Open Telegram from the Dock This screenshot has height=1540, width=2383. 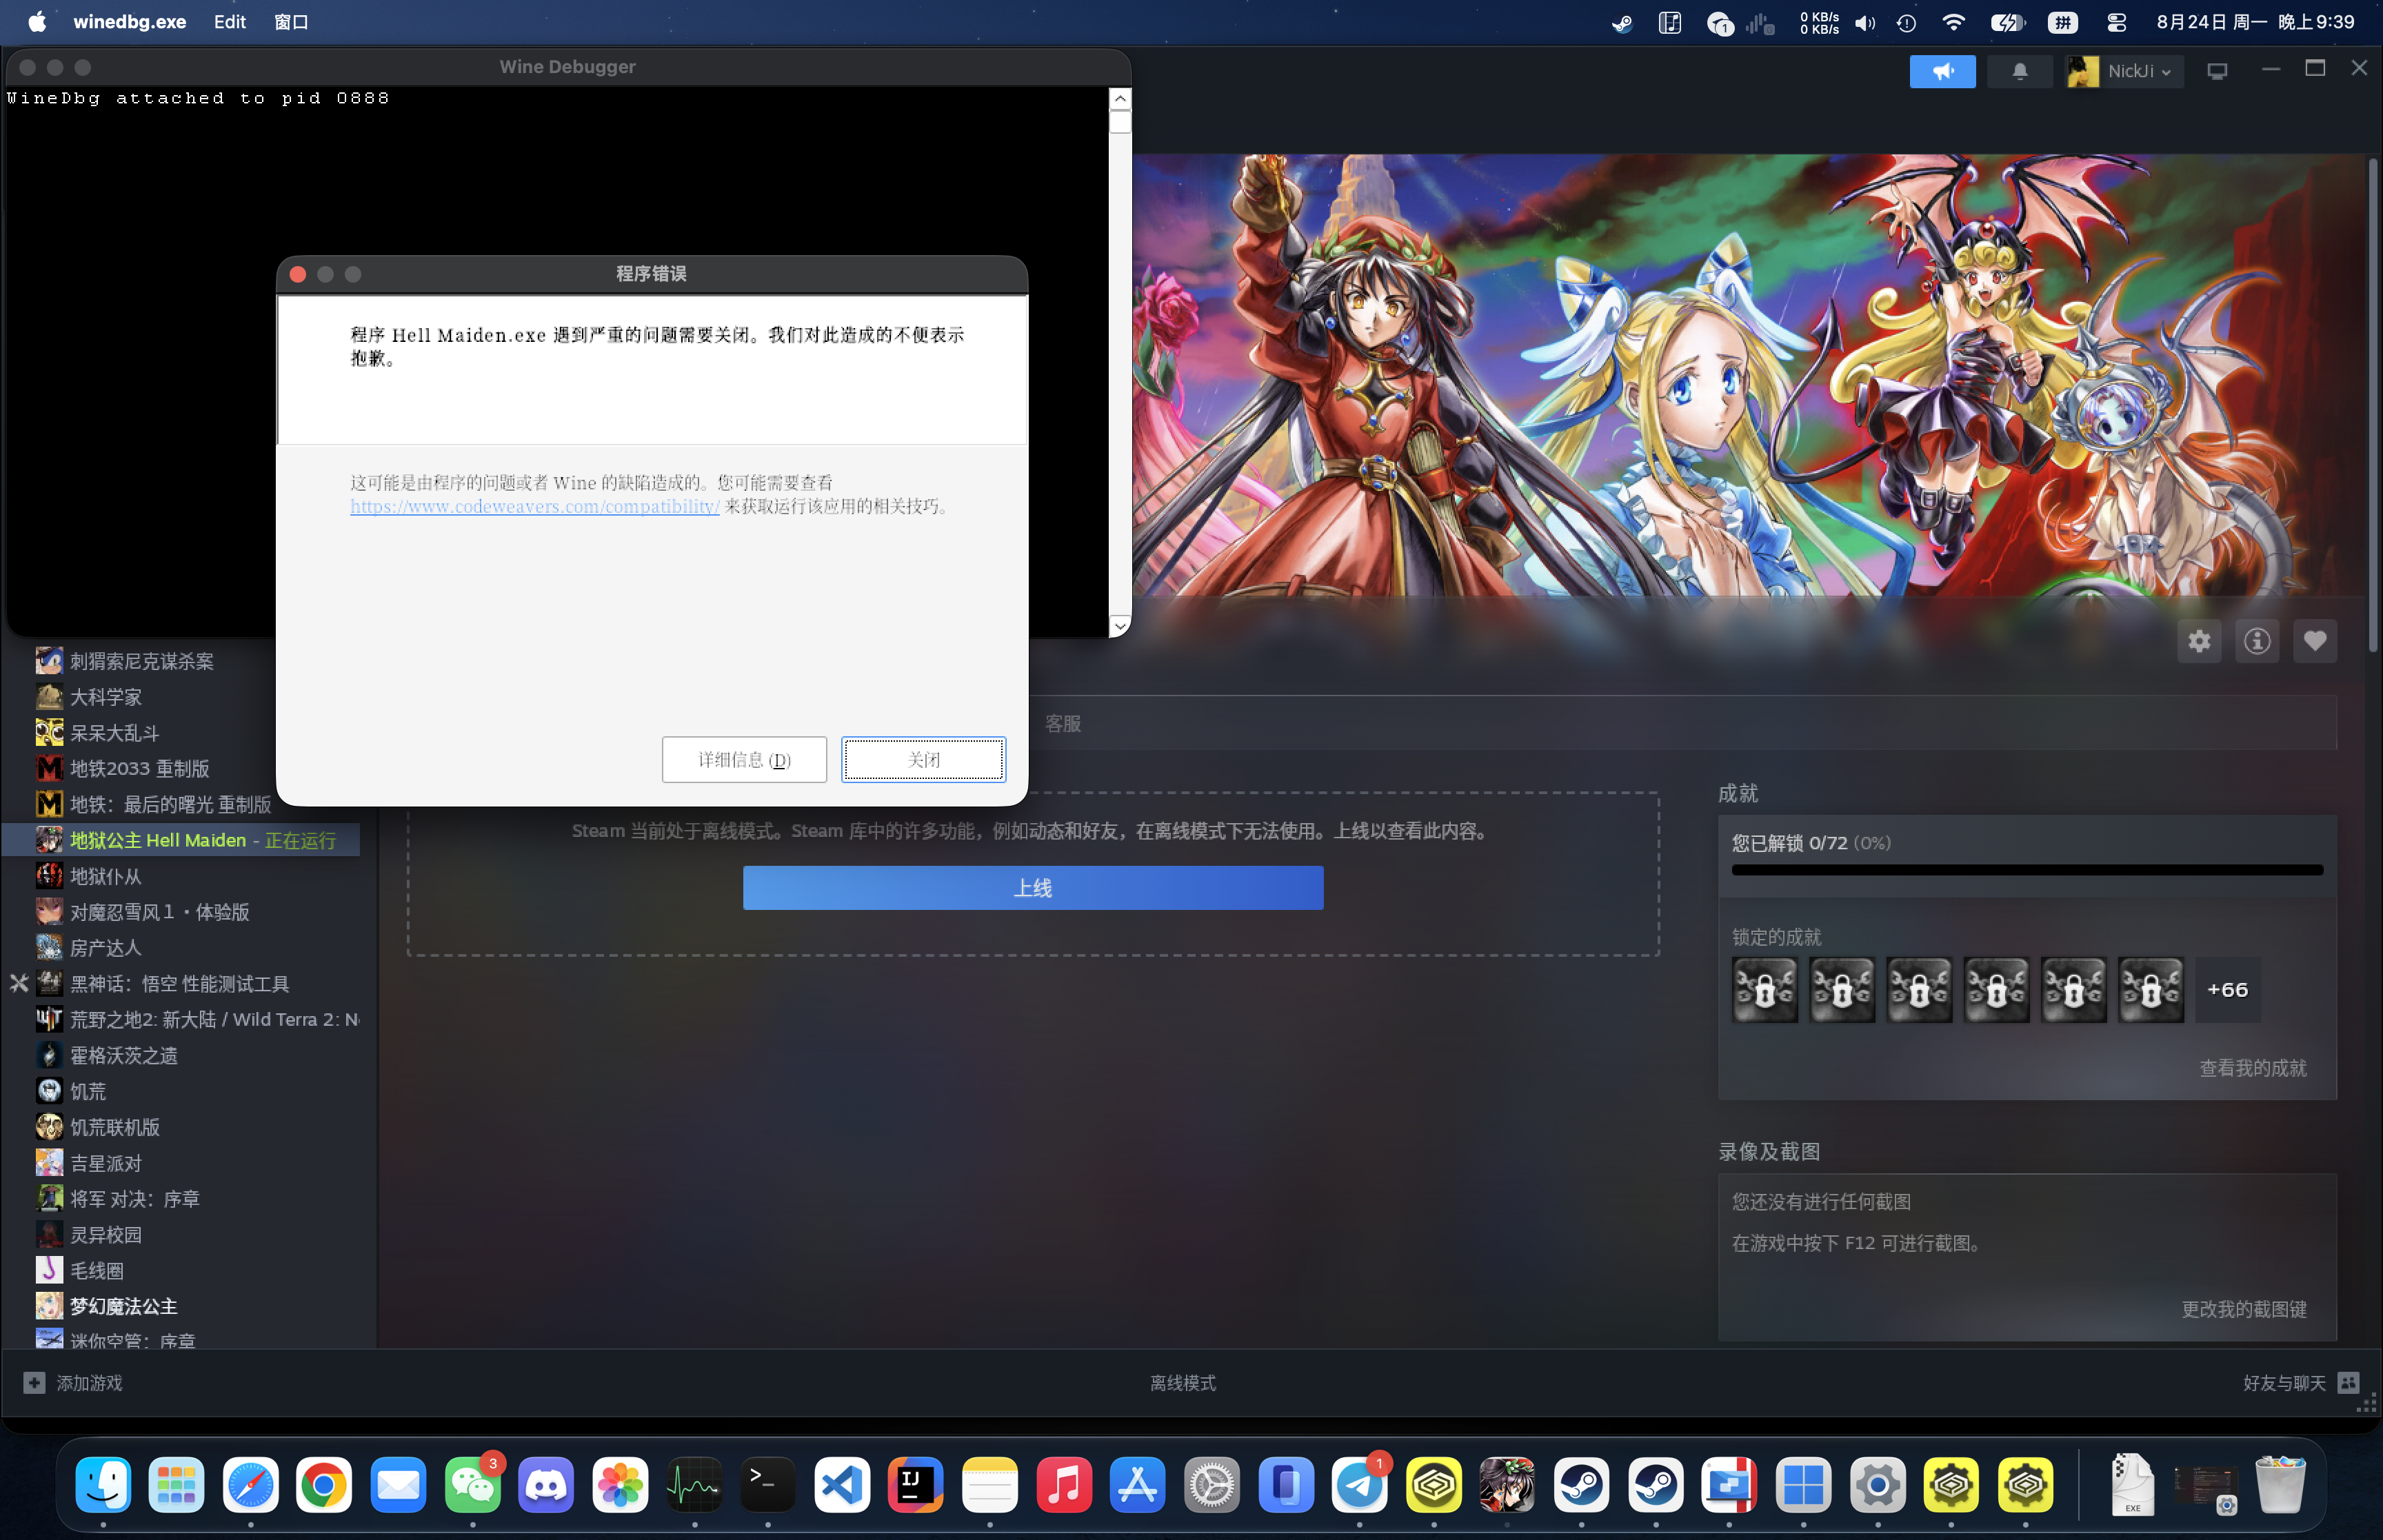point(1360,1485)
